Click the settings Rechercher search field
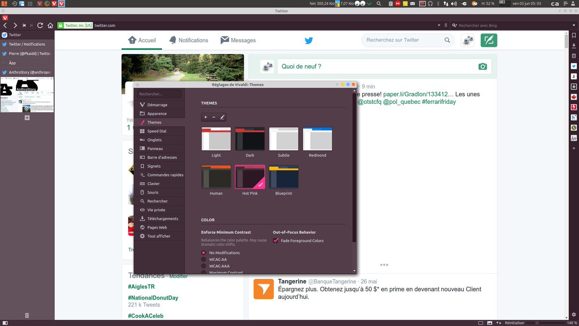Image resolution: width=579 pixels, height=326 pixels. 159,94
